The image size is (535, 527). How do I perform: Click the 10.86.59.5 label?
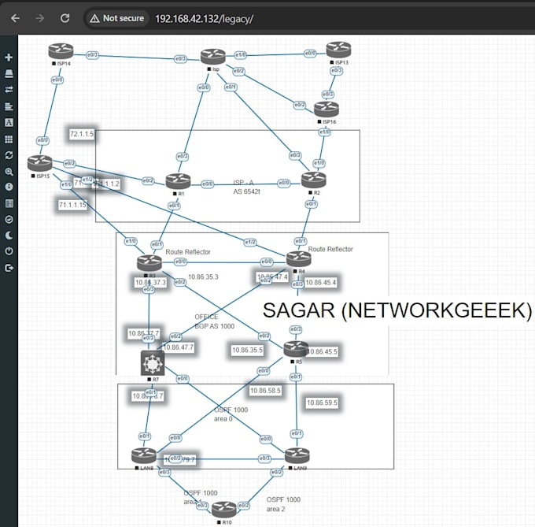(x=322, y=403)
